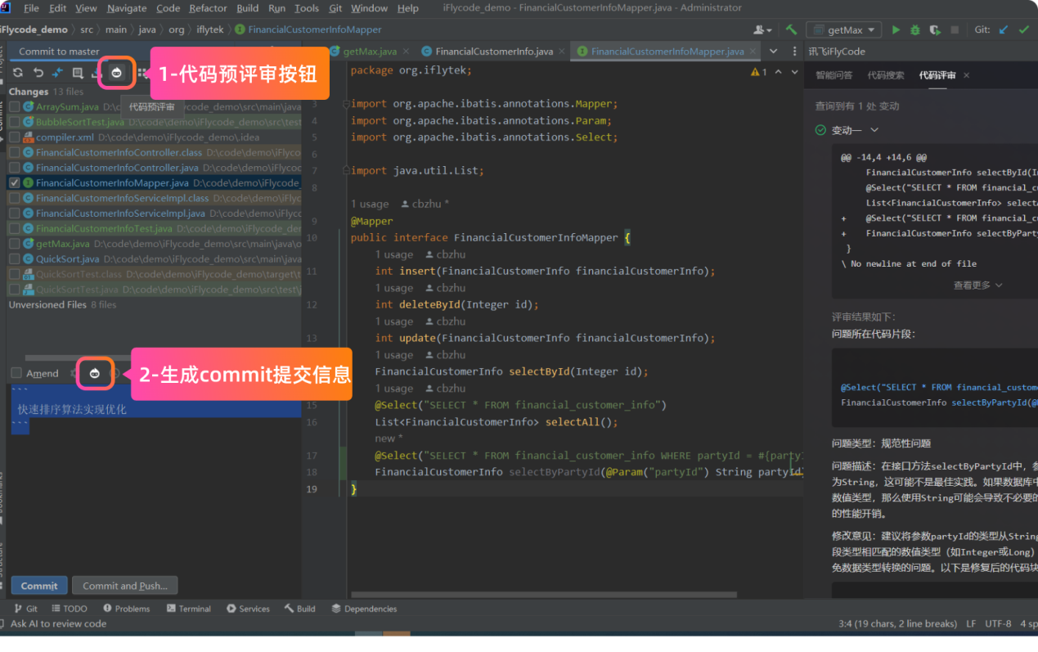1038x652 pixels.
Task: Click the Commit and Push button
Action: point(125,586)
